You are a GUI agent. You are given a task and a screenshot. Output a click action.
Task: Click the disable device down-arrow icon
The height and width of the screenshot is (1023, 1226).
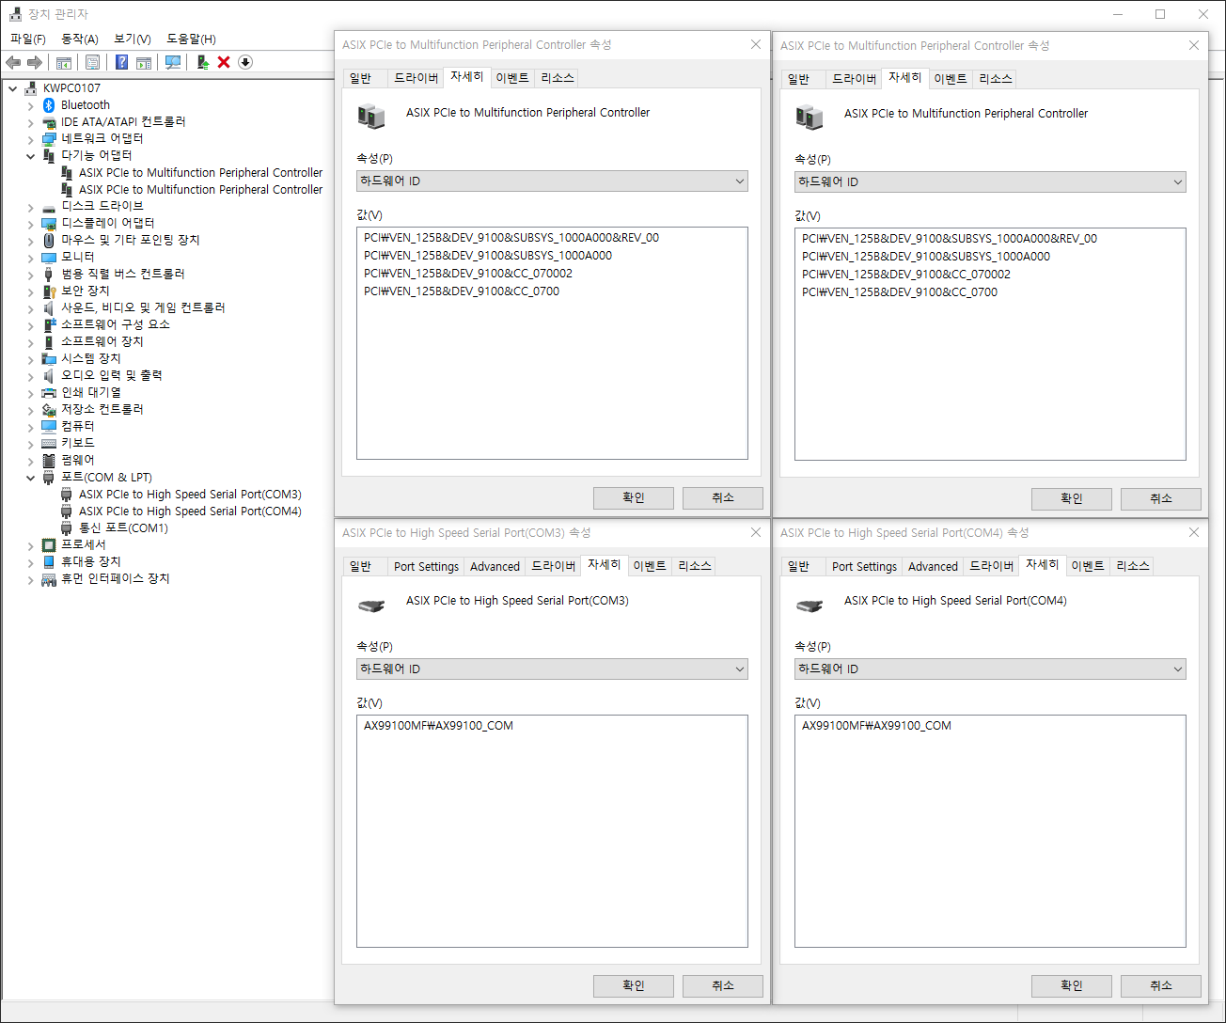(x=245, y=62)
